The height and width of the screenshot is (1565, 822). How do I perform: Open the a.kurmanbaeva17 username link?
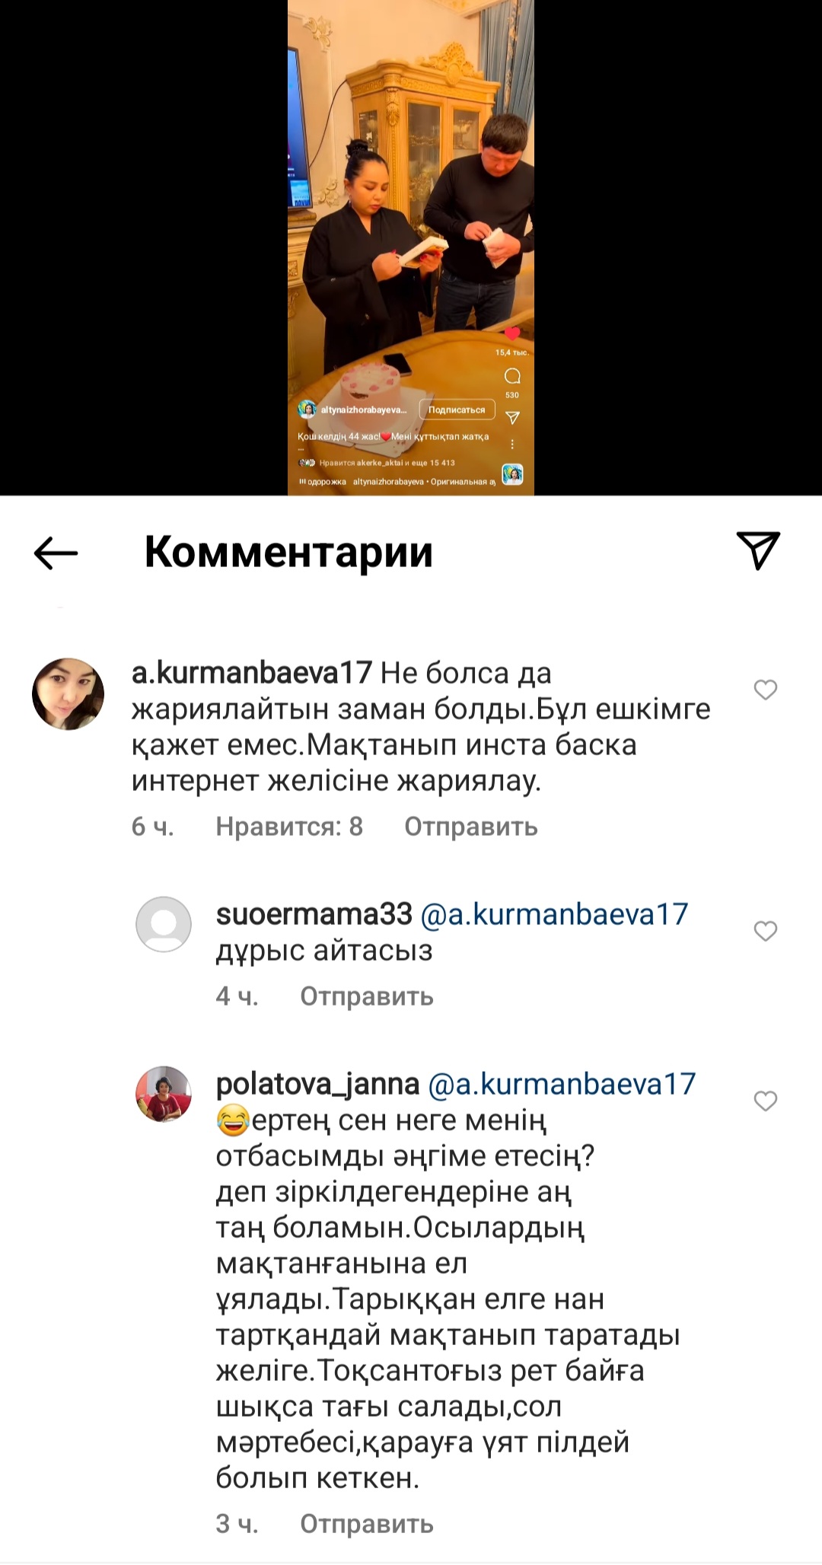pos(252,673)
